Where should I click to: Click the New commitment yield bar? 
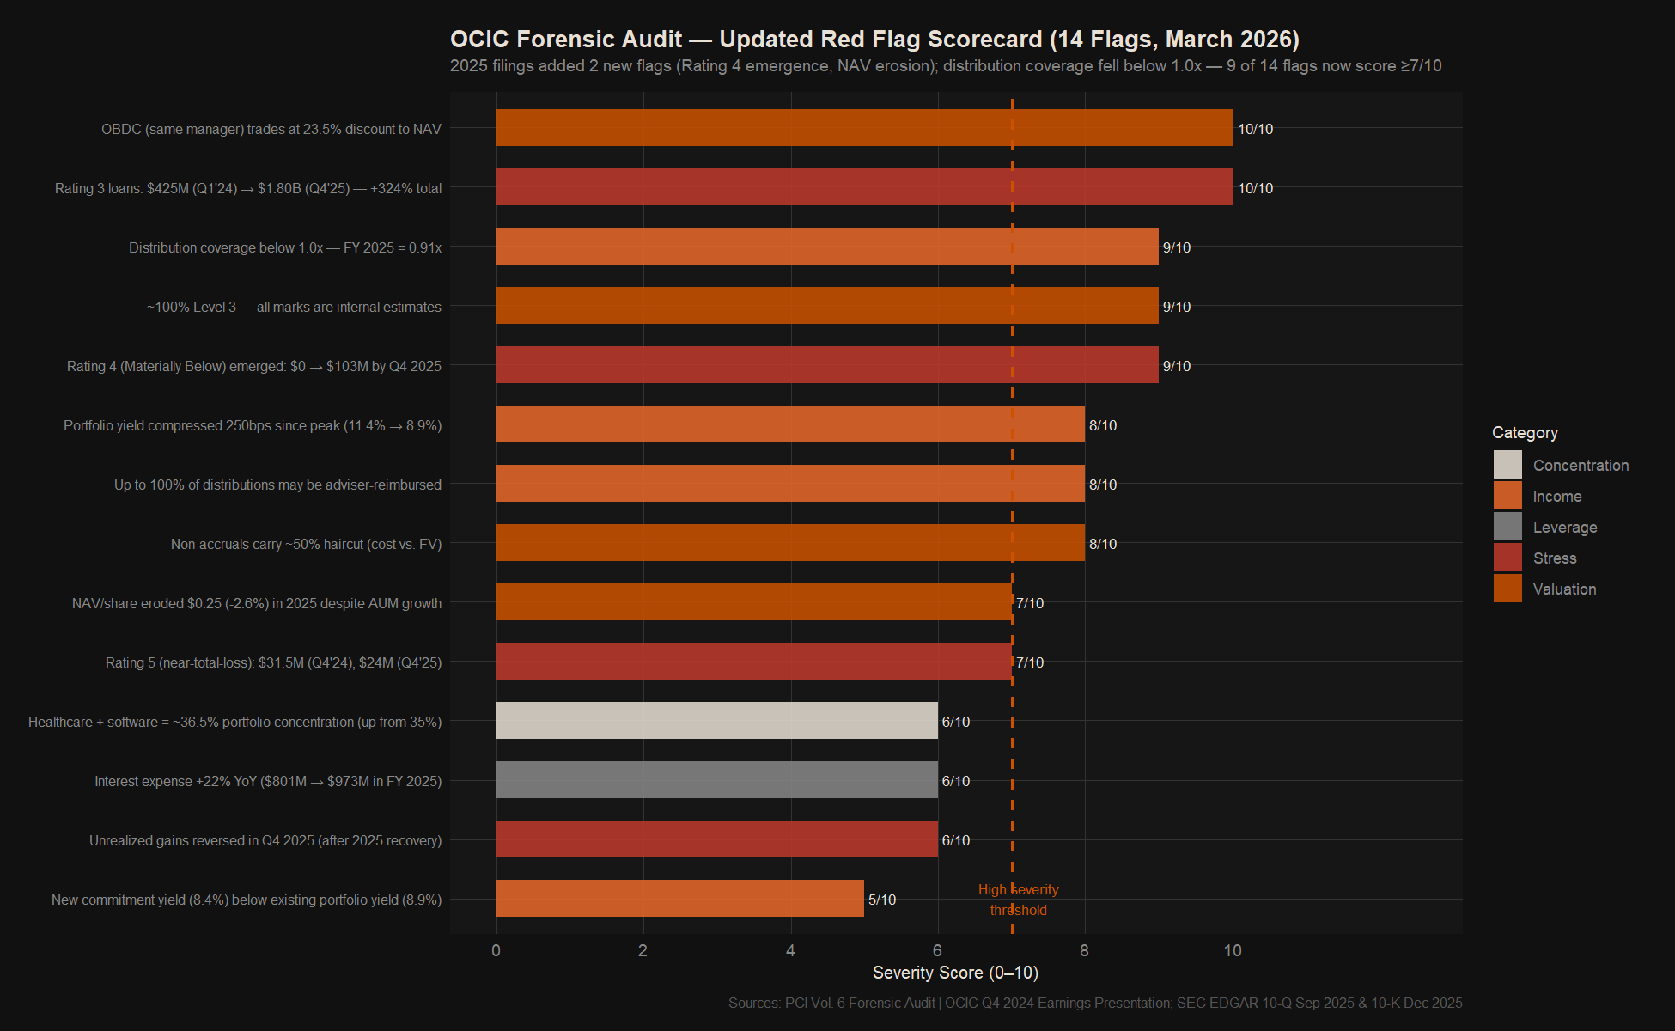click(679, 899)
